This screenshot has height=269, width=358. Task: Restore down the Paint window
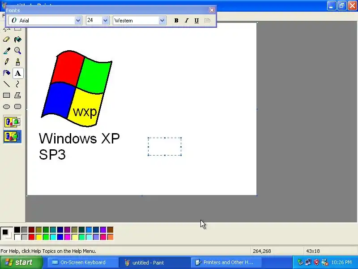point(341,5)
